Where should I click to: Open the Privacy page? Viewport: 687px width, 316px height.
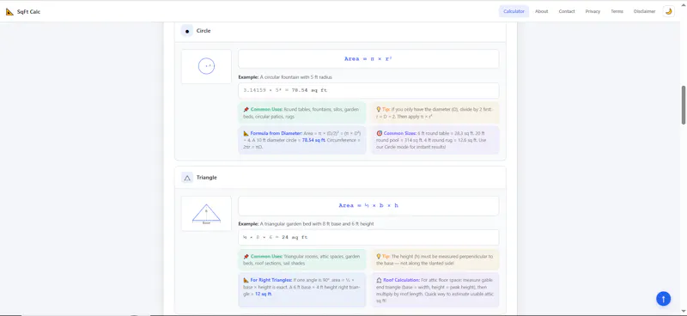pyautogui.click(x=593, y=11)
